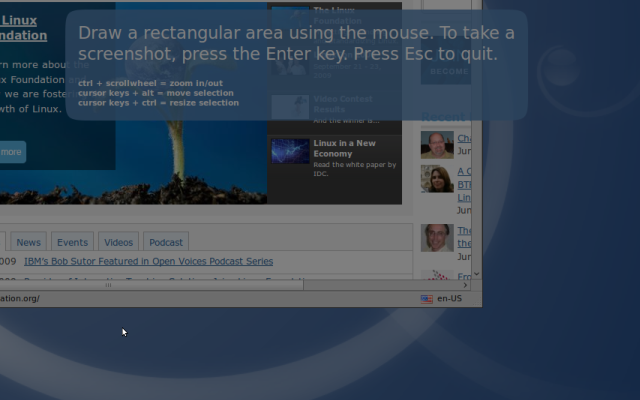
Task: Switch to the News tab
Action: [x=28, y=242]
